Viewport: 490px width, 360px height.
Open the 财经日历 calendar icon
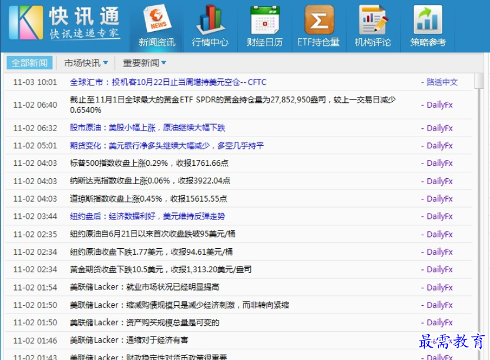pos(264,21)
